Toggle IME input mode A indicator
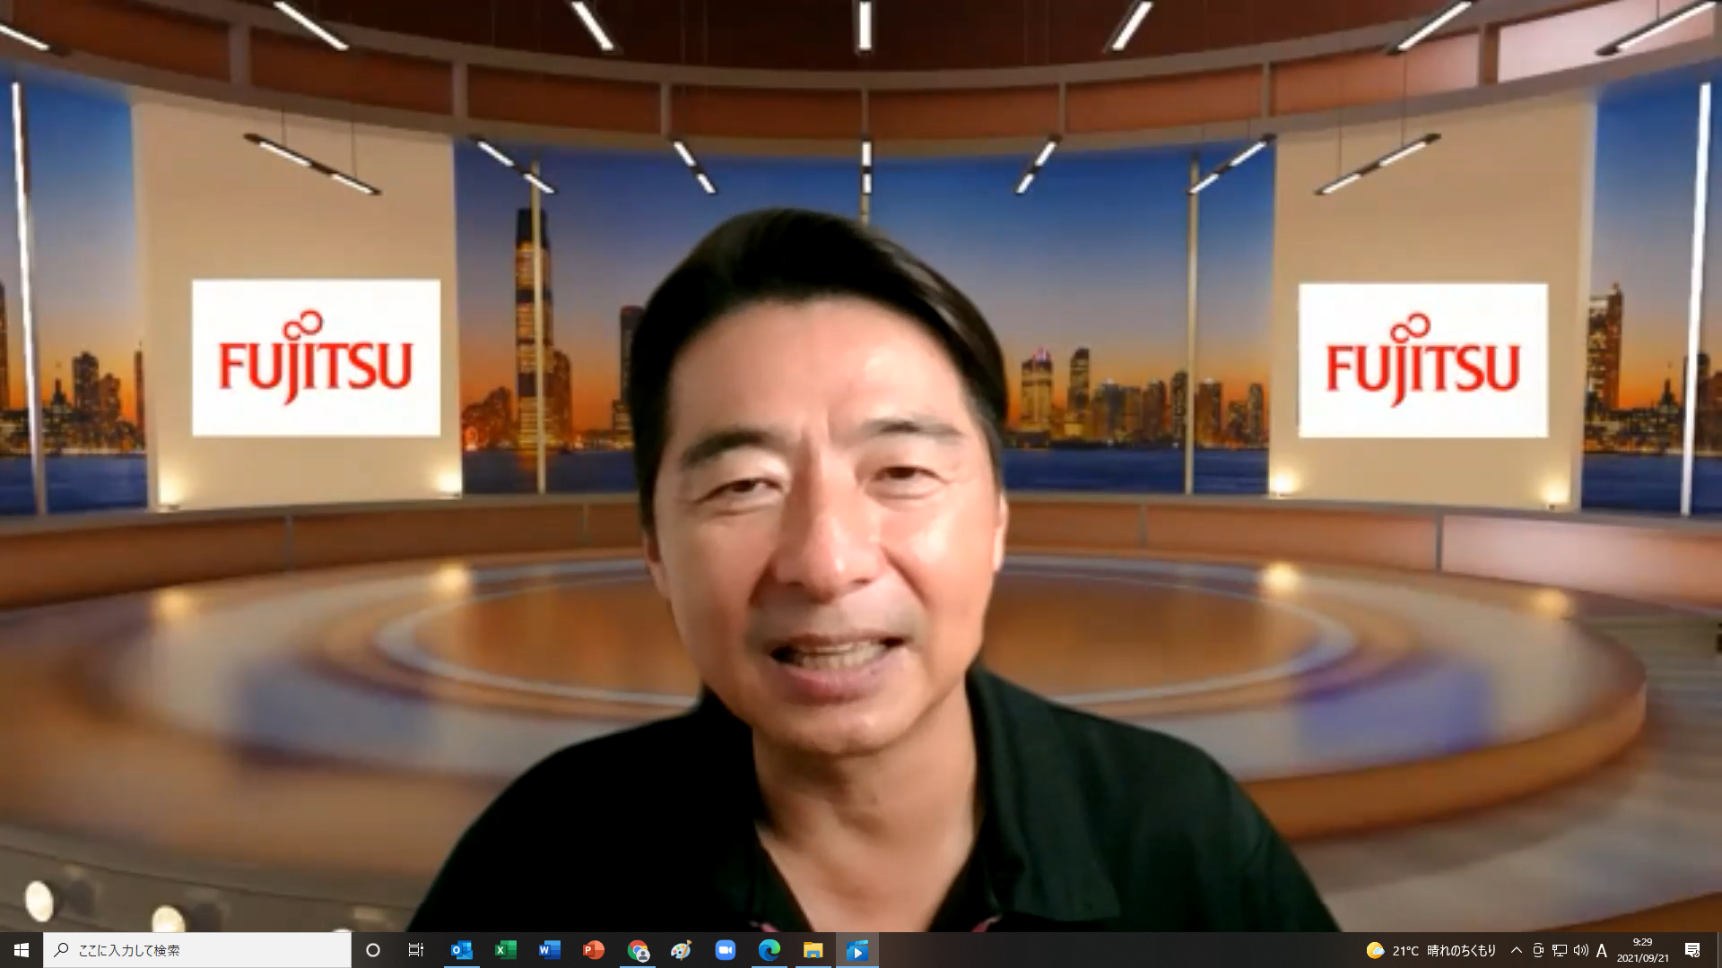 click(1602, 950)
